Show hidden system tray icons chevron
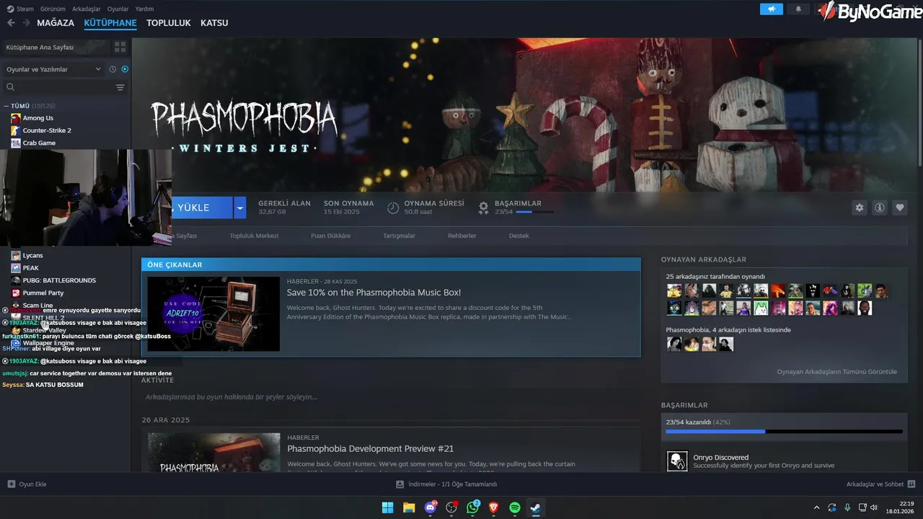 pos(816,507)
